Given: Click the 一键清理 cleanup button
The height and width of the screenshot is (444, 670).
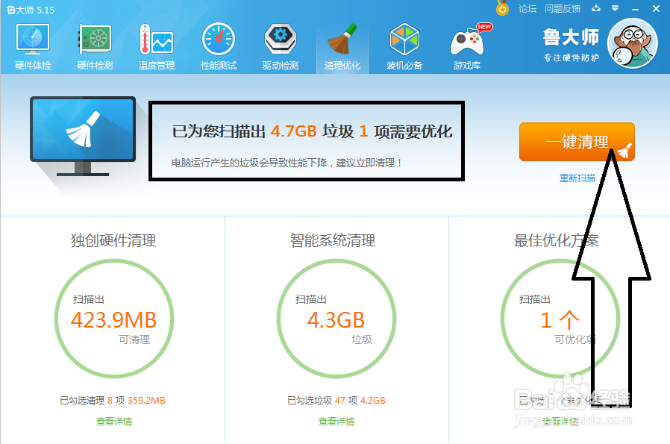Looking at the screenshot, I should point(576,142).
